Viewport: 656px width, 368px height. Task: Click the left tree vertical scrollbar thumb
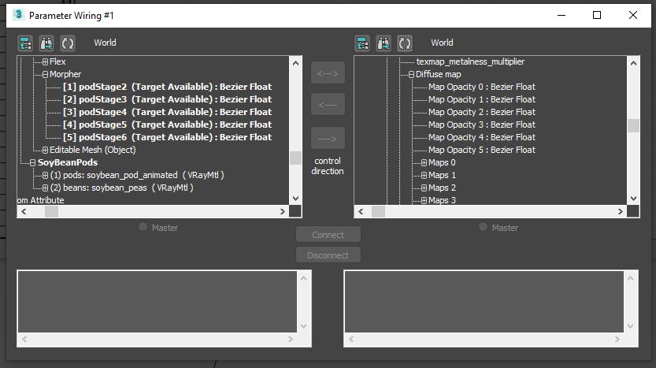(x=295, y=158)
